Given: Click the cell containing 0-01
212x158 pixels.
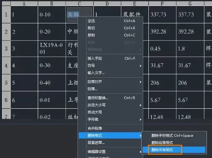Looking at the screenshot, I should pyautogui.click(x=52, y=100).
